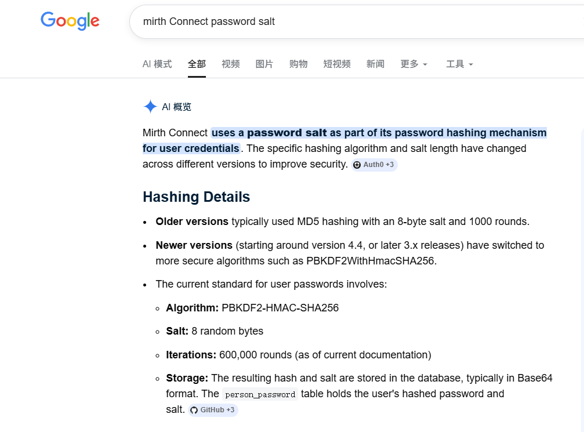Click the AI 概览 label text

pyautogui.click(x=176, y=107)
